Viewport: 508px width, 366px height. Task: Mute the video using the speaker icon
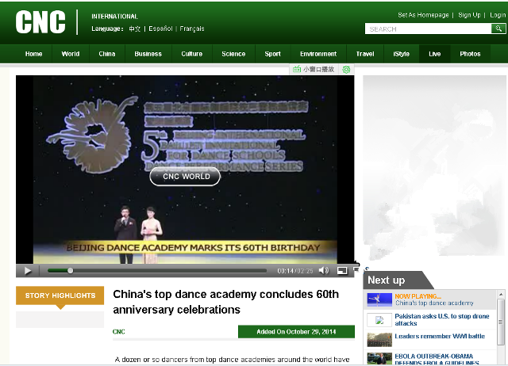324,271
